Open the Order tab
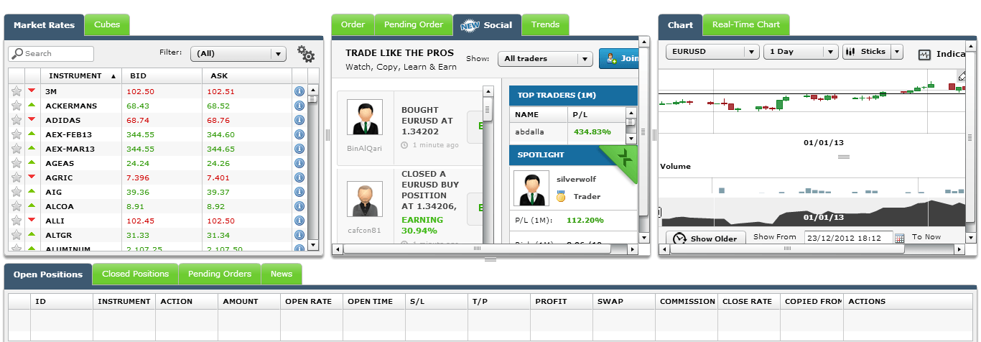The height and width of the screenshot is (342, 981). (353, 24)
